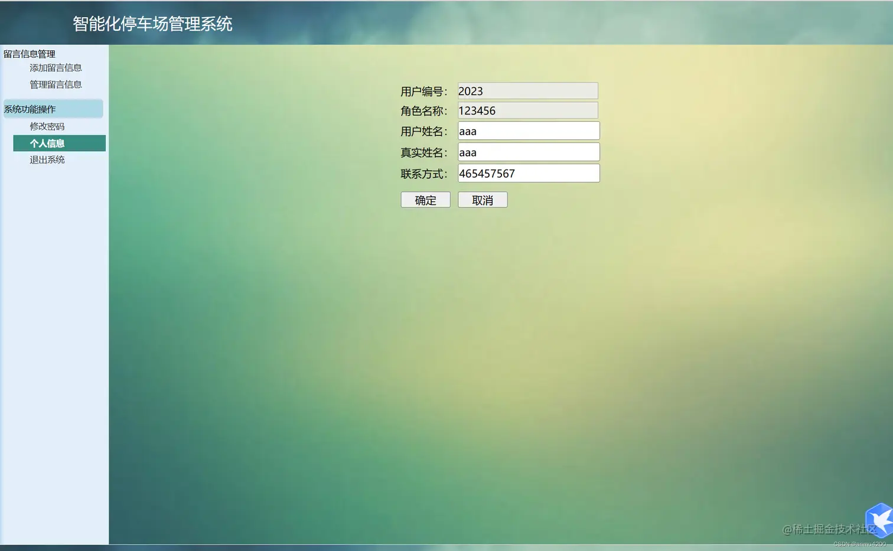Open 添加留言信息 in the sidebar
This screenshot has width=893, height=551.
[x=56, y=68]
